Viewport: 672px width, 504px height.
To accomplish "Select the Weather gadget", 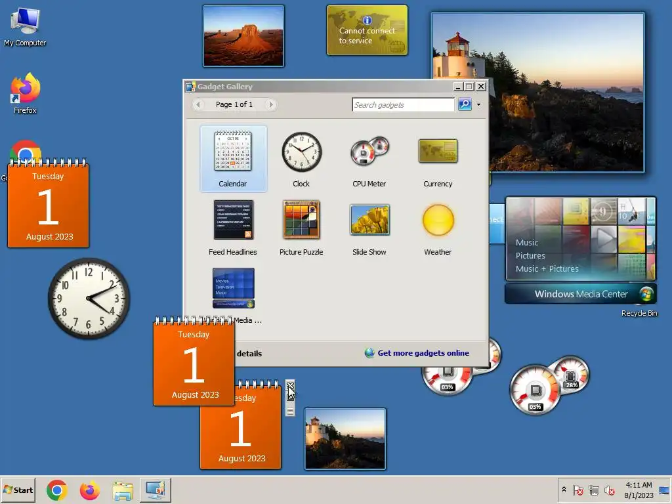I will (x=438, y=227).
